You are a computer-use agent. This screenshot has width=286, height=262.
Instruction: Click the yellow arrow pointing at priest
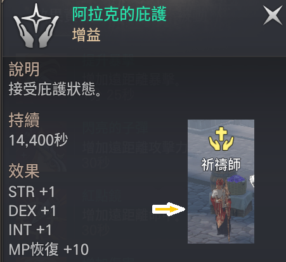[169, 209]
